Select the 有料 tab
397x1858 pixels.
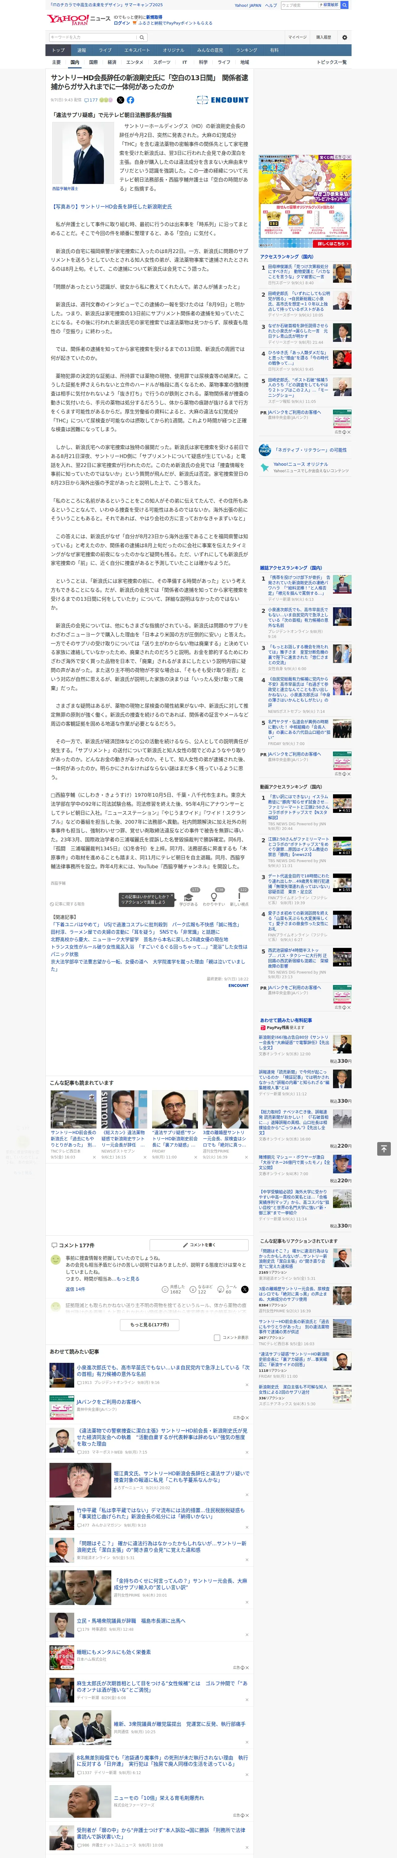[x=274, y=50]
